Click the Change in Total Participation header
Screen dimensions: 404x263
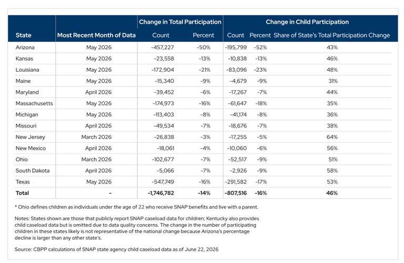click(x=180, y=22)
